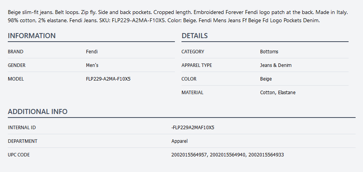Click the ADDITIONAL INFO section heading
This screenshot has width=363, height=172.
pyautogui.click(x=37, y=112)
